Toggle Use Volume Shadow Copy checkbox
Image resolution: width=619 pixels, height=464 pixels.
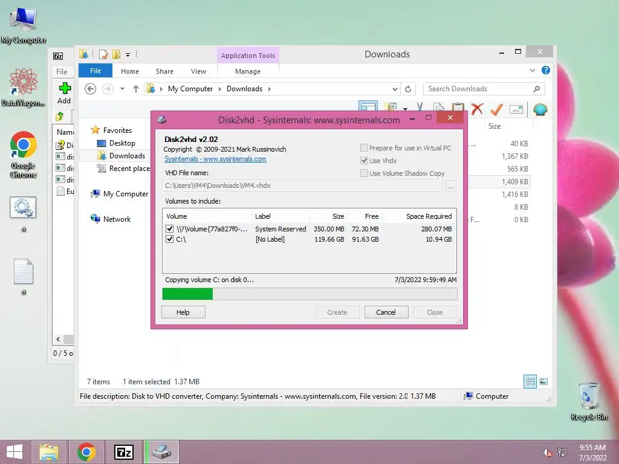click(x=364, y=173)
